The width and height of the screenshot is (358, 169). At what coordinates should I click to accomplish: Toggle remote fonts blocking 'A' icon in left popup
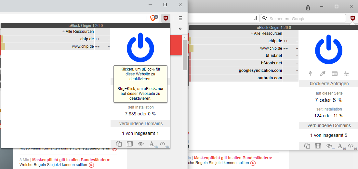152,144
